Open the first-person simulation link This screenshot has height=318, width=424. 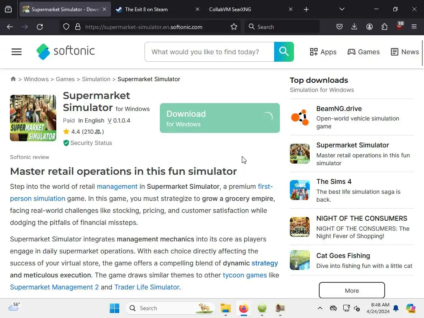click(38, 198)
